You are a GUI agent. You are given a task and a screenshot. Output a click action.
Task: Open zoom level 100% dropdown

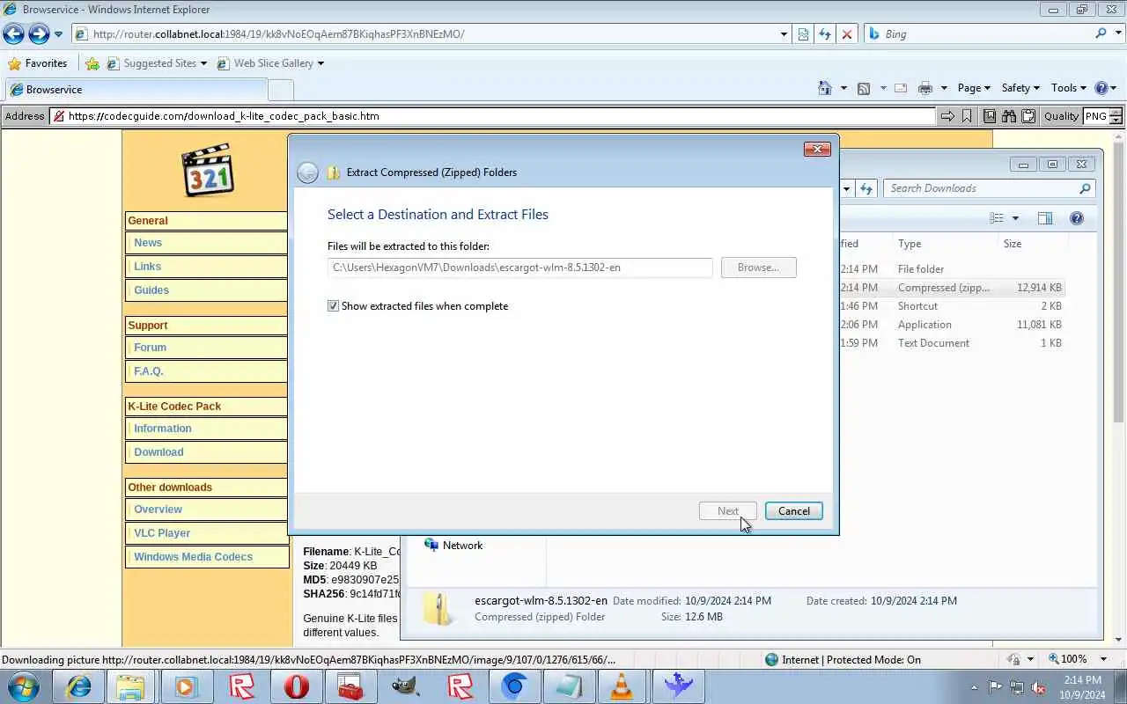coord(1104,659)
